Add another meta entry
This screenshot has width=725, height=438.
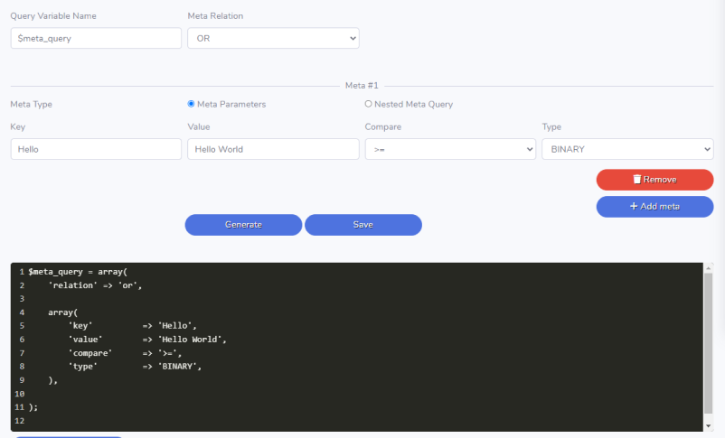pyautogui.click(x=654, y=207)
